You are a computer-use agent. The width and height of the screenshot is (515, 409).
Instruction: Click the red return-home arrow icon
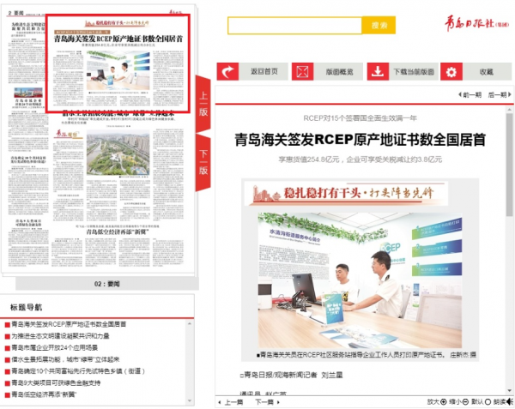pos(227,72)
